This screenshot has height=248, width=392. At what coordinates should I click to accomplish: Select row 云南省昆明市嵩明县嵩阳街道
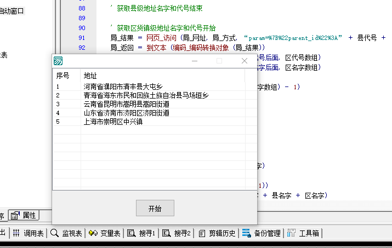(155, 104)
